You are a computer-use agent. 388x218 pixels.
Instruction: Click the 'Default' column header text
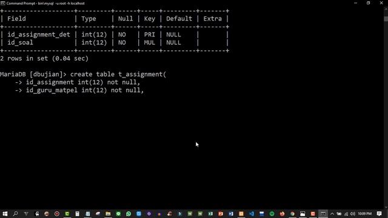click(x=179, y=19)
